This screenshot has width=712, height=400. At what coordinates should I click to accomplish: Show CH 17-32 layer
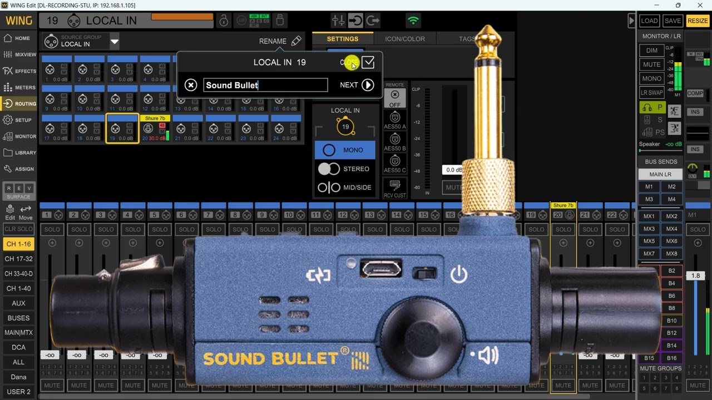(18, 259)
